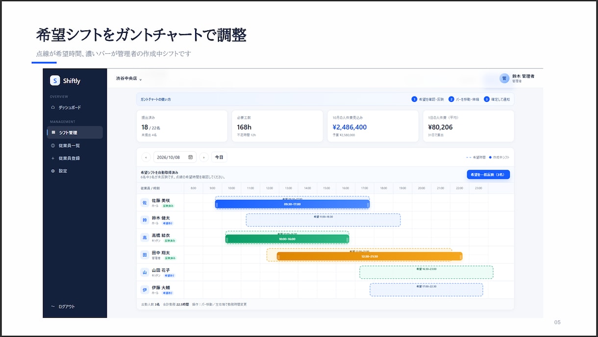Click step 2 バーを移動・伸縮
The image size is (598, 337).
tap(464, 99)
